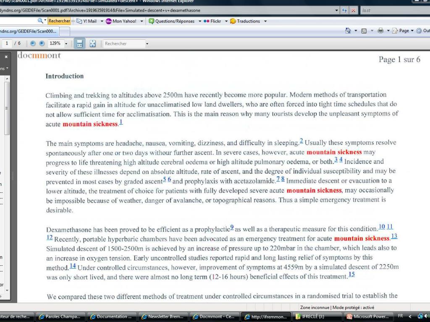Click the red Stop loading icon

(354, 10)
